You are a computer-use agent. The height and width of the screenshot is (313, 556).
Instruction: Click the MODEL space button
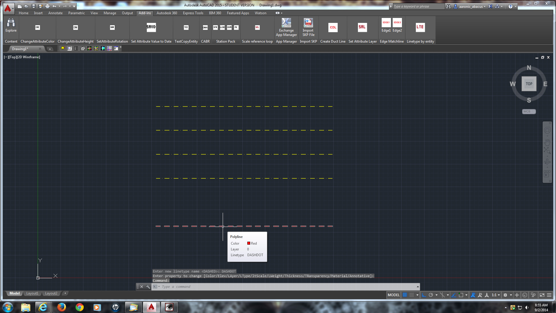pyautogui.click(x=393, y=295)
